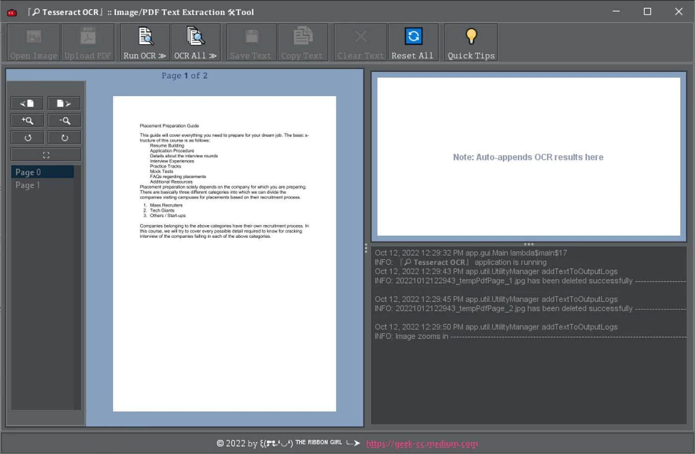Reset everything with Reset All
Viewport: 695px width, 454px height.
pos(413,43)
